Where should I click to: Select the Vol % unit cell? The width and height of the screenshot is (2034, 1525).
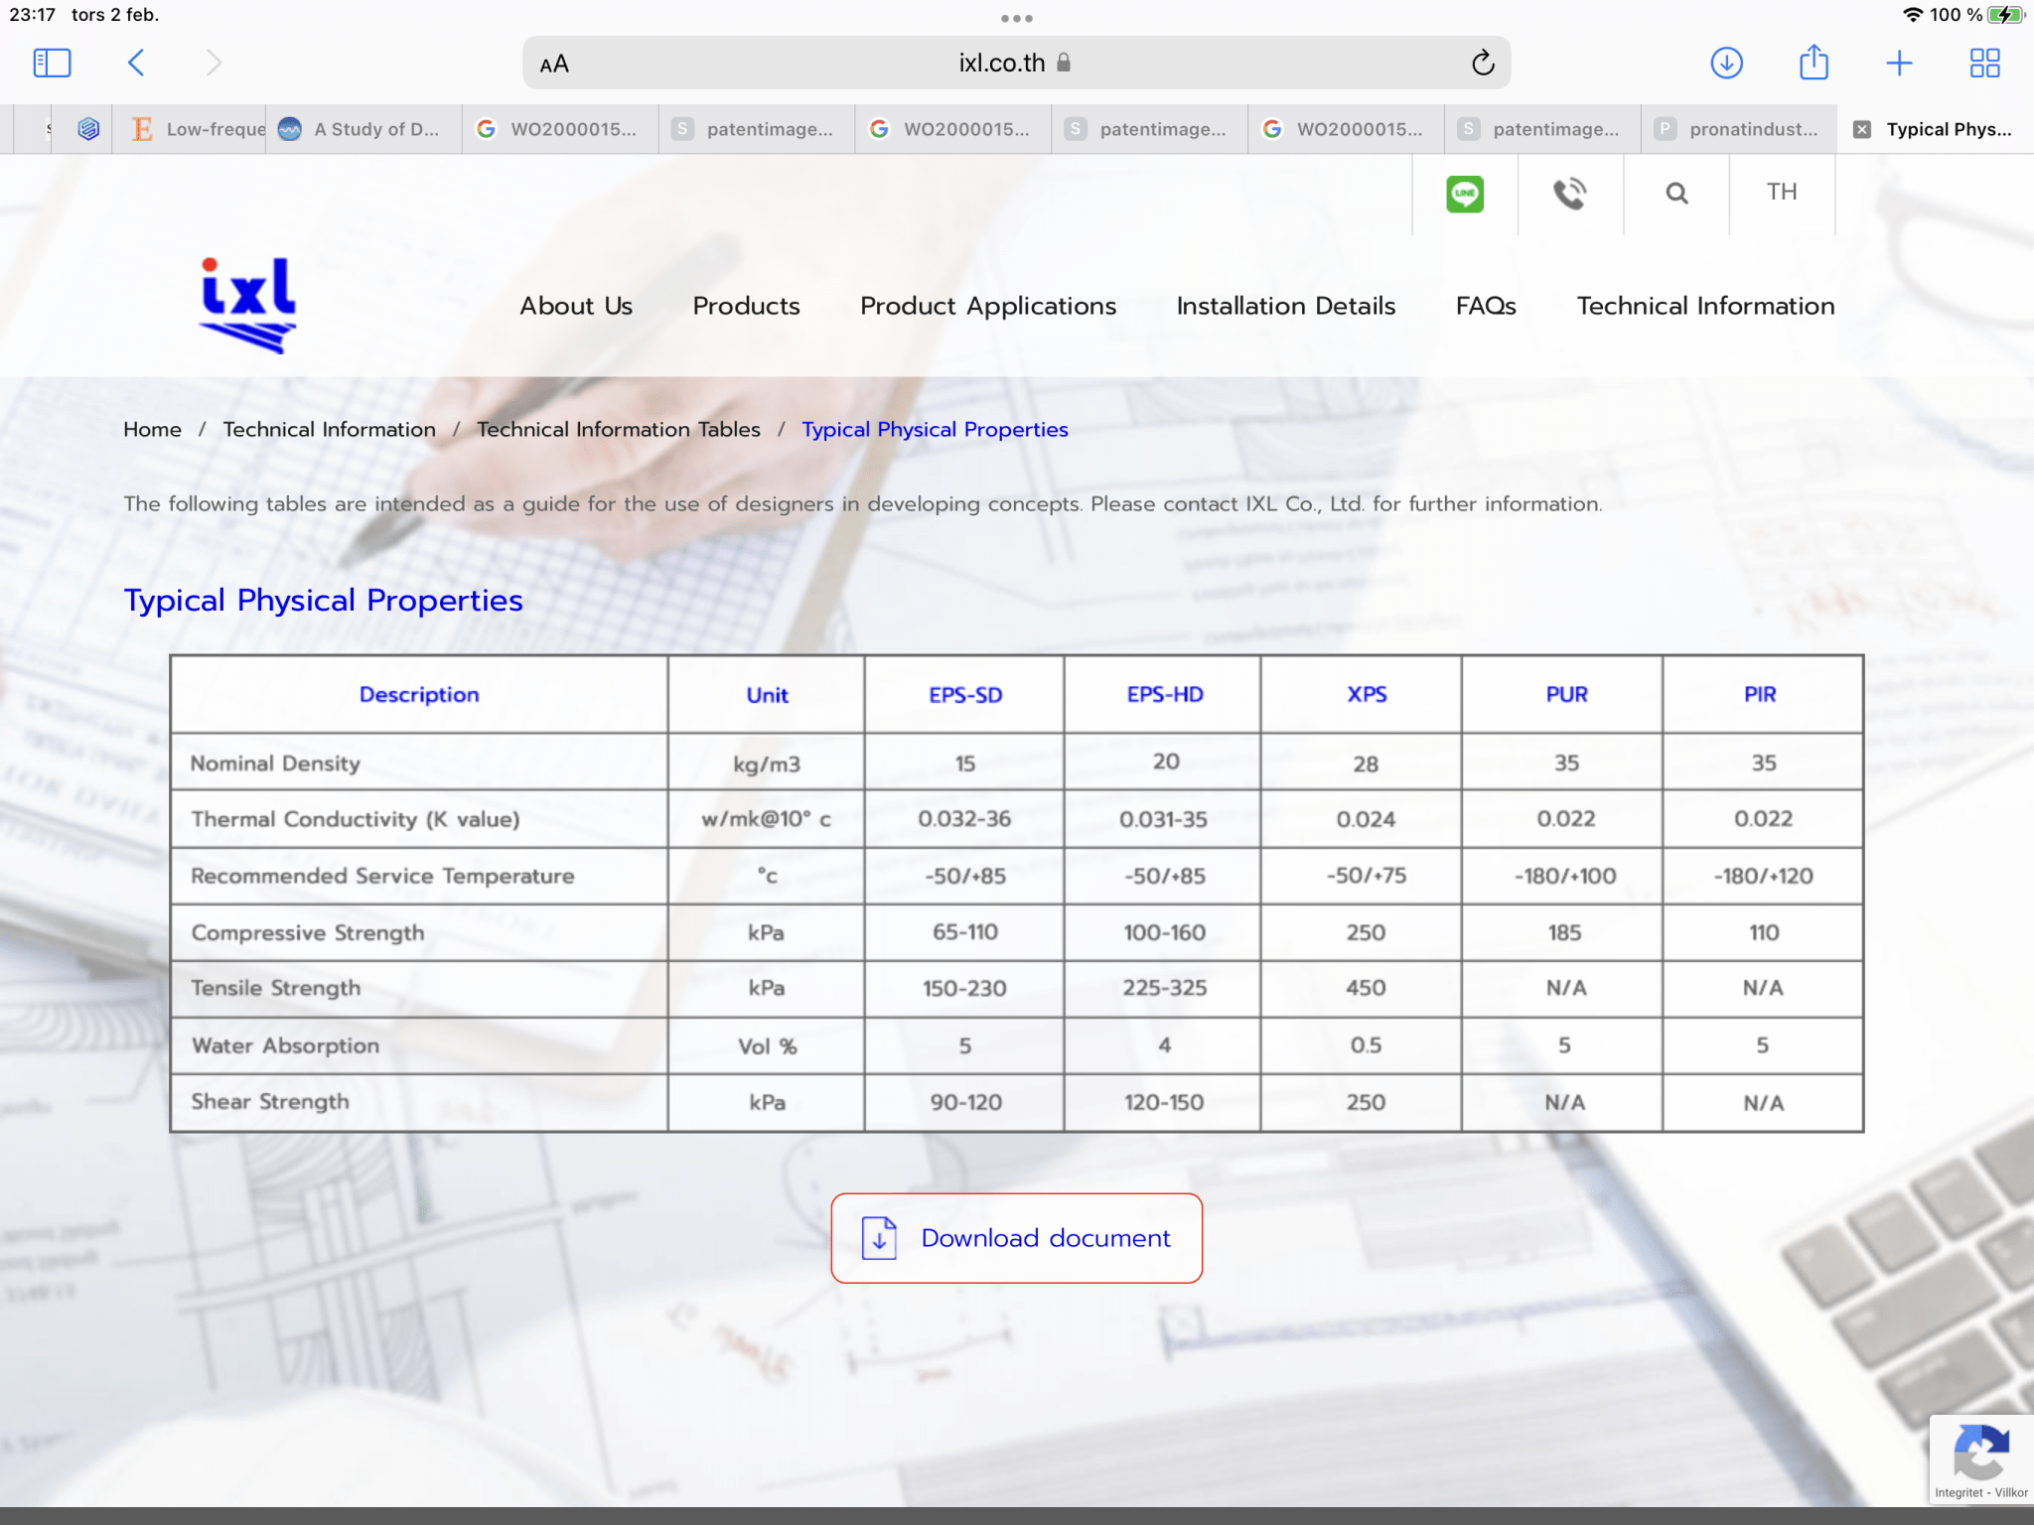tap(766, 1046)
